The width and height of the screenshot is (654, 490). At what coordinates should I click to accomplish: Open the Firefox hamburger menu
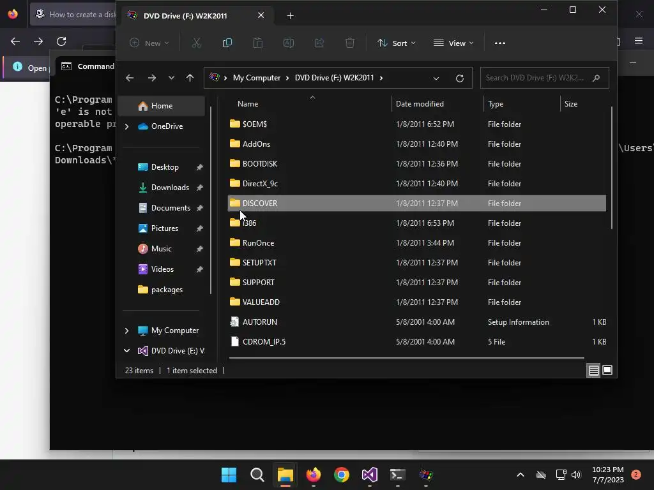[639, 41]
